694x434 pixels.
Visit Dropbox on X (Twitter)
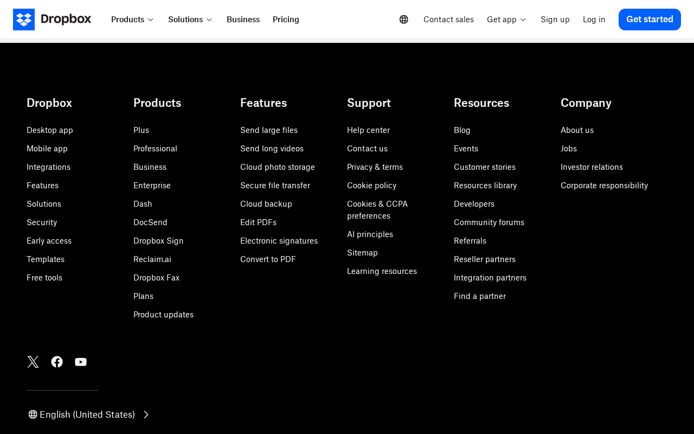pos(33,362)
